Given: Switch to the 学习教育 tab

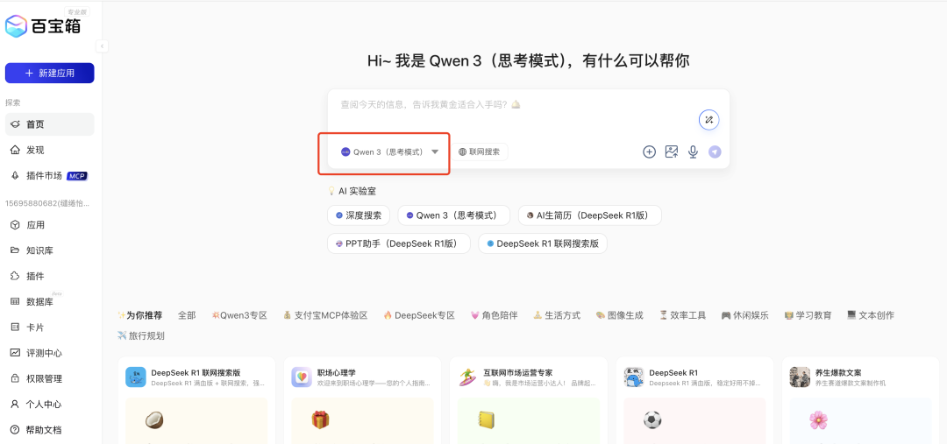Looking at the screenshot, I should coord(808,315).
